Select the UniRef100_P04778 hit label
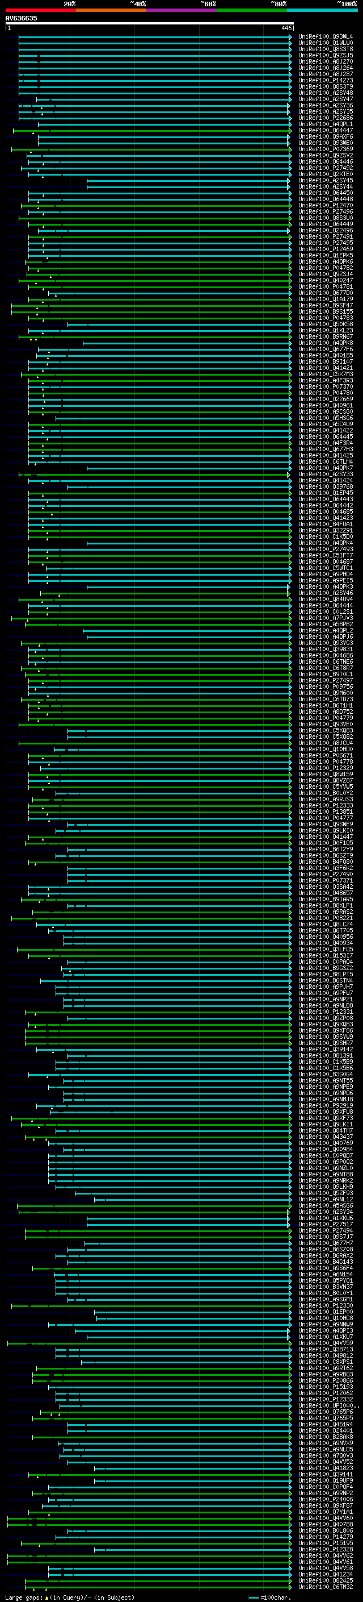 326,762
